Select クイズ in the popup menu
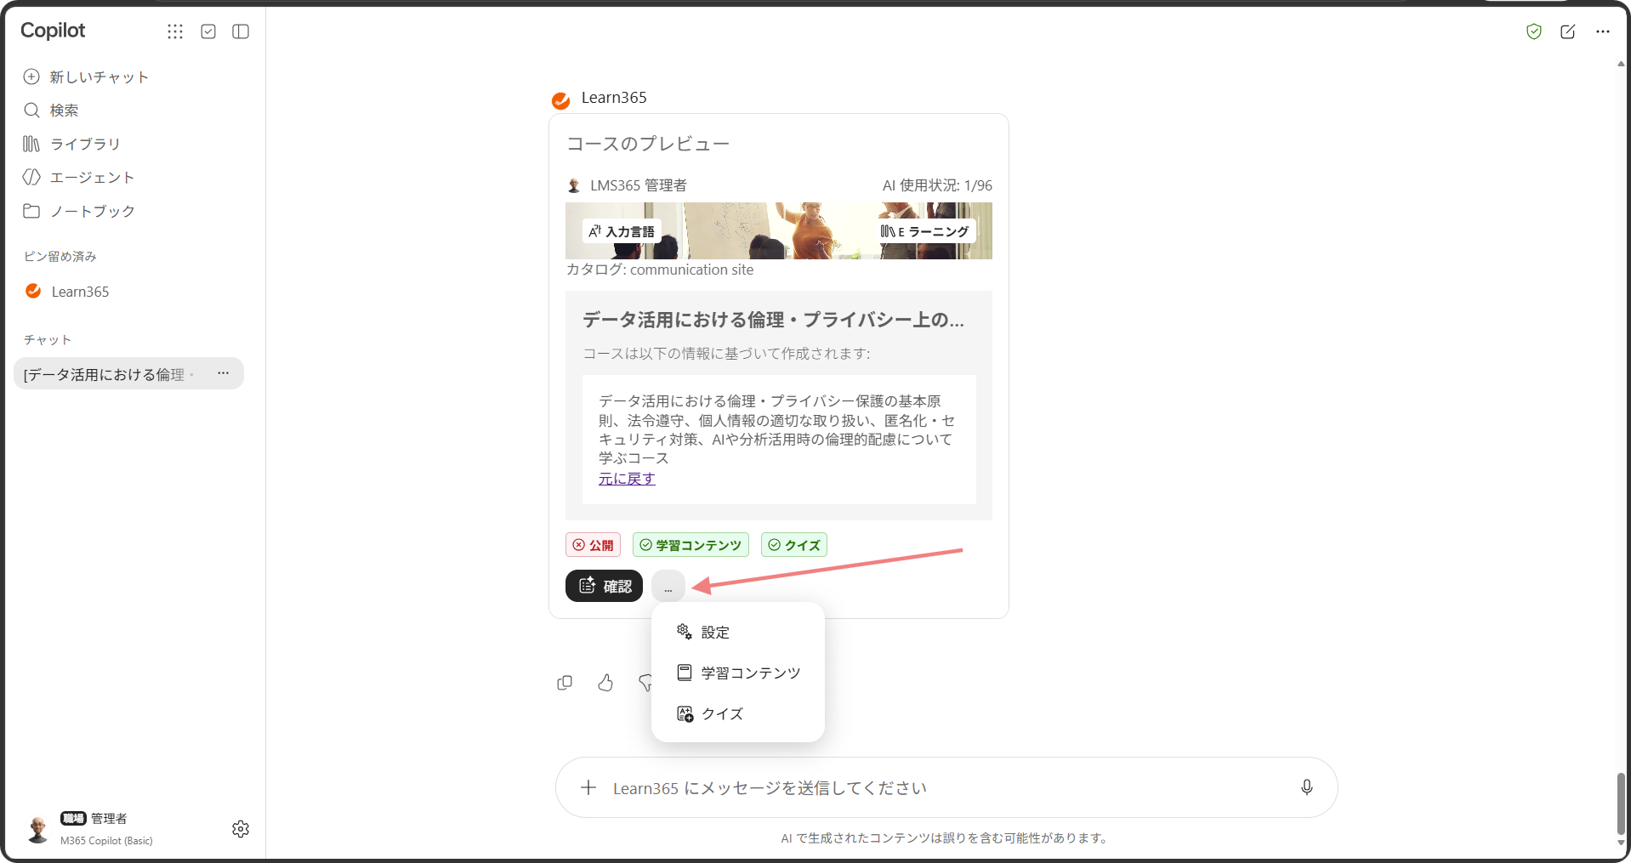Viewport: 1631px width, 863px height. click(x=738, y=714)
